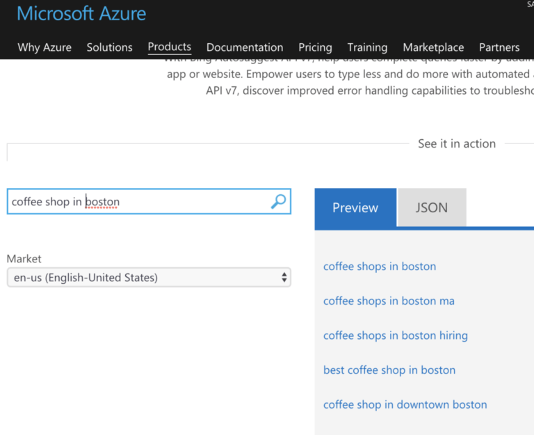Open the Pricing page

pos(315,47)
